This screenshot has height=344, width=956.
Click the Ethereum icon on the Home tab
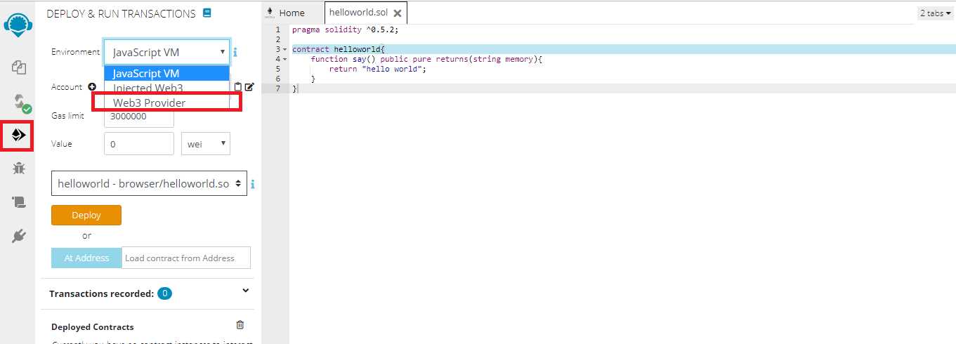[x=270, y=13]
